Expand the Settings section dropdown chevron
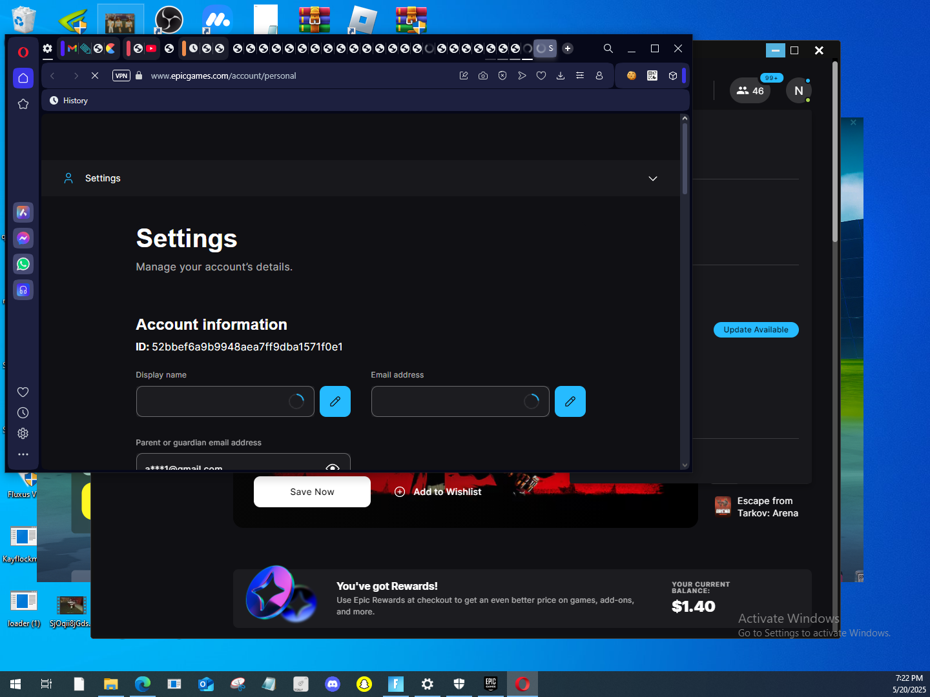Screen dimensions: 930x697 653,179
